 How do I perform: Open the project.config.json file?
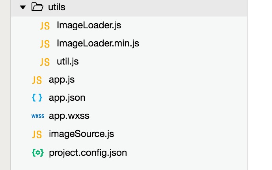point(88,153)
